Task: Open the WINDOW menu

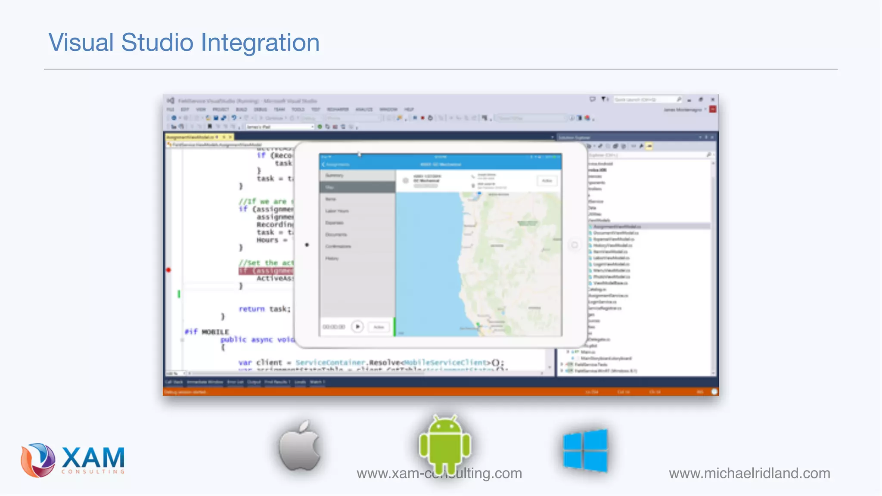Action: [x=388, y=109]
